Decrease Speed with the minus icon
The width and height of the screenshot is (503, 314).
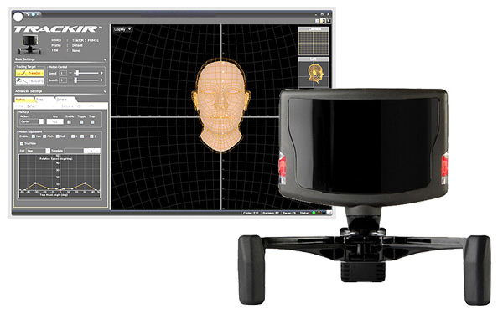[70, 73]
